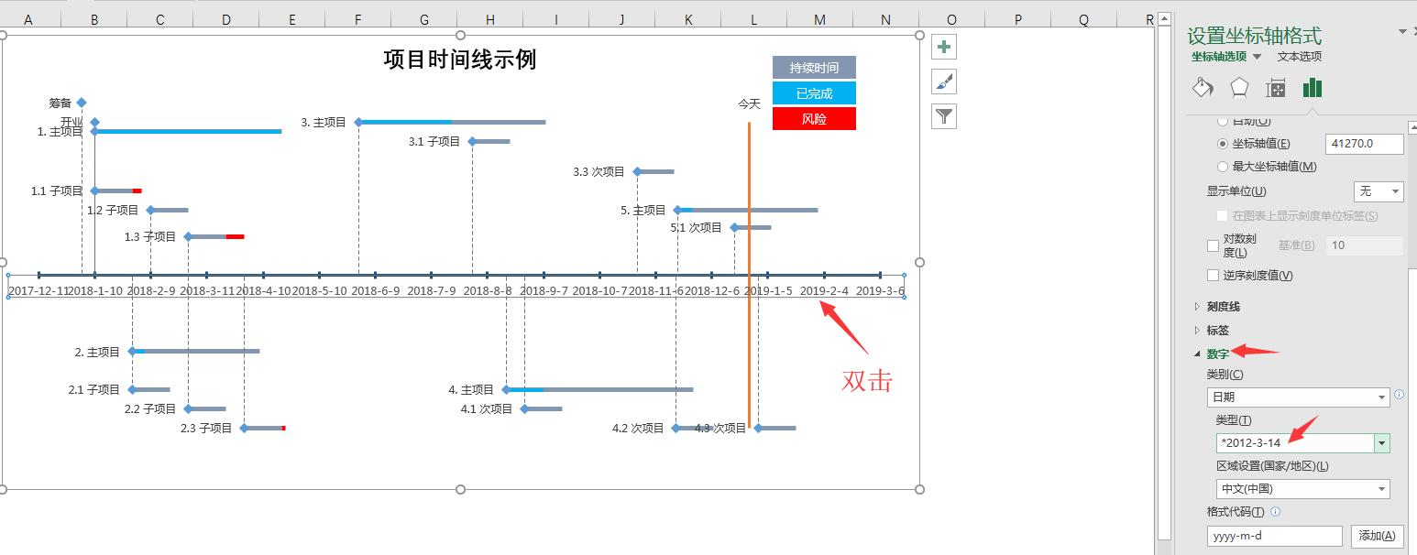Select the 最大坐标轴值 radio button
The image size is (1417, 555).
coord(1221,166)
